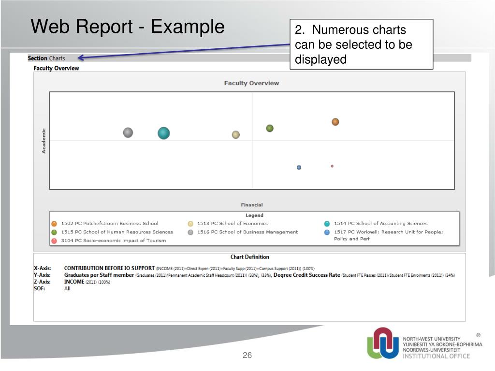Select the green bubble in the chart plot
This screenshot has height=371, width=495.
[270, 128]
